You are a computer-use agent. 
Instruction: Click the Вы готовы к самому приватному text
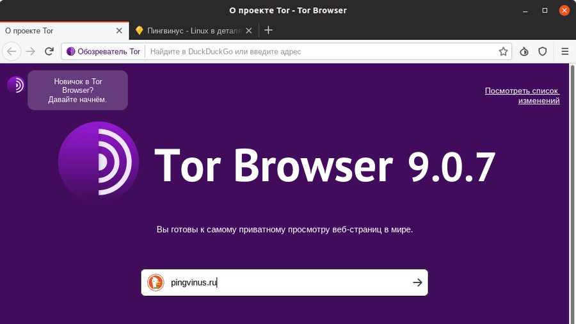point(285,230)
